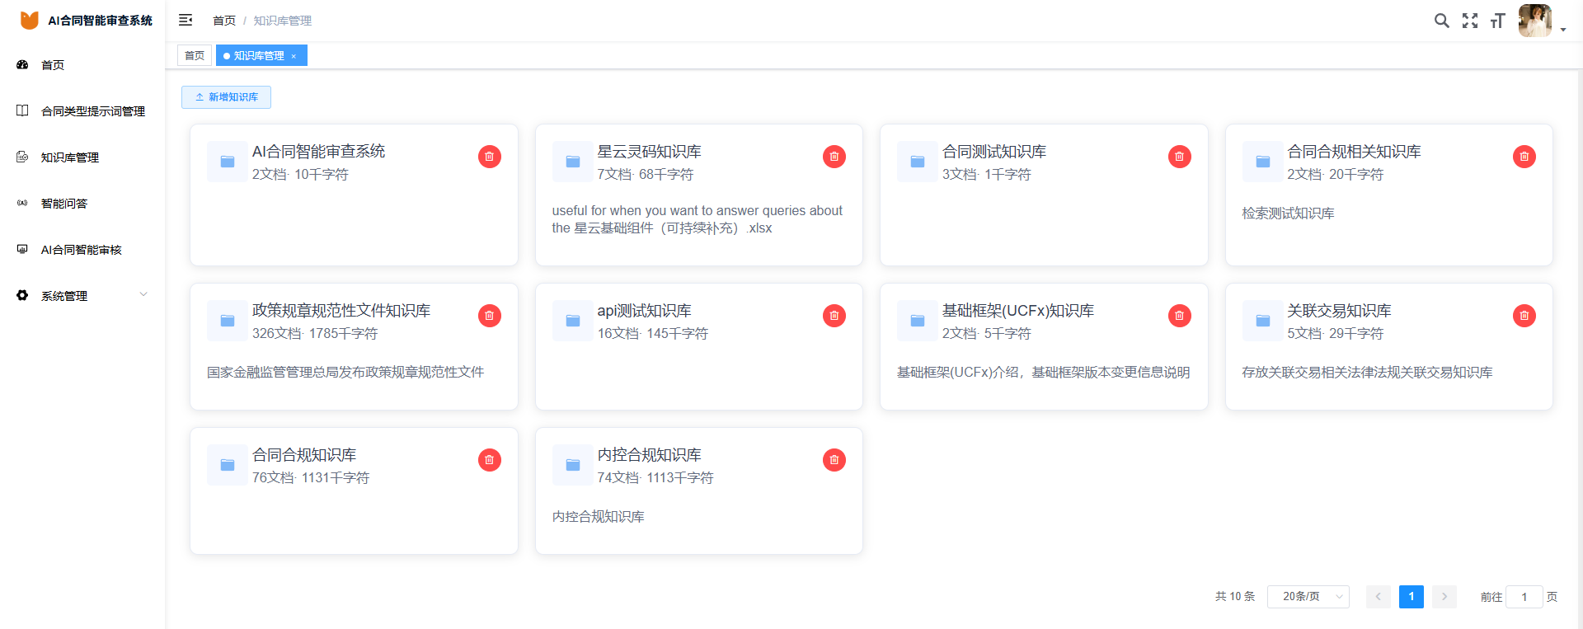This screenshot has width=1583, height=629.
Task: Open 合同类型提示词管理 in the sidebar
Action: [x=82, y=110]
